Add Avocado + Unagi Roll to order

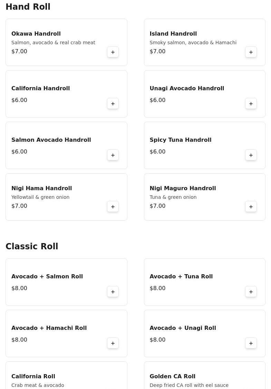pyautogui.click(x=251, y=343)
